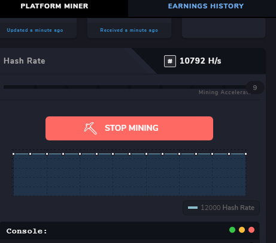The height and width of the screenshot is (243, 276).
Task: Click the Hash Rate panel heading
Action: [x=25, y=61]
